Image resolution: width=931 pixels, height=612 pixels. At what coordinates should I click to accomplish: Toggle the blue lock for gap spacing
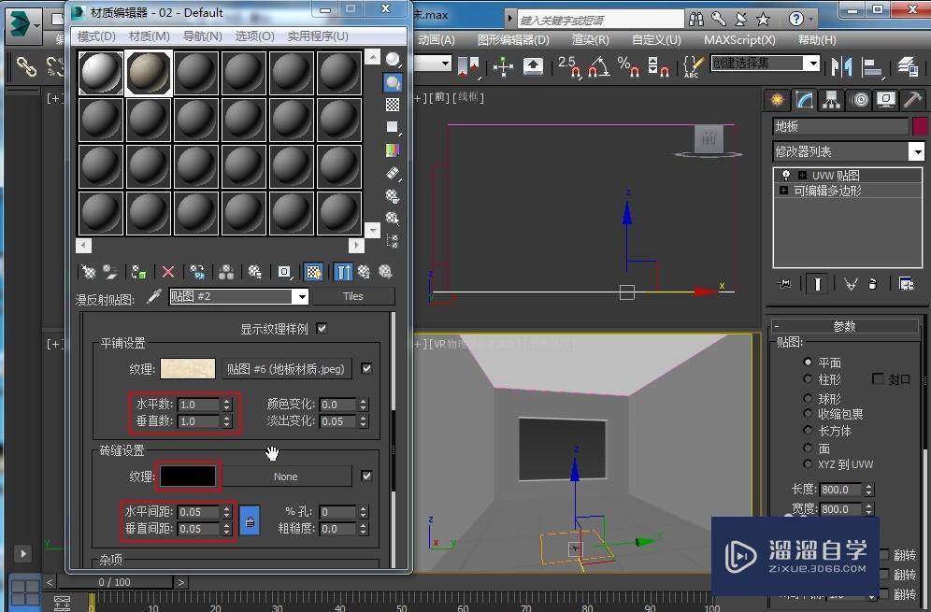[250, 520]
